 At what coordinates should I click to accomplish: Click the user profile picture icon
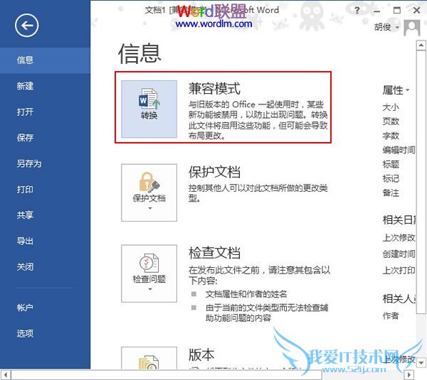pos(412,28)
